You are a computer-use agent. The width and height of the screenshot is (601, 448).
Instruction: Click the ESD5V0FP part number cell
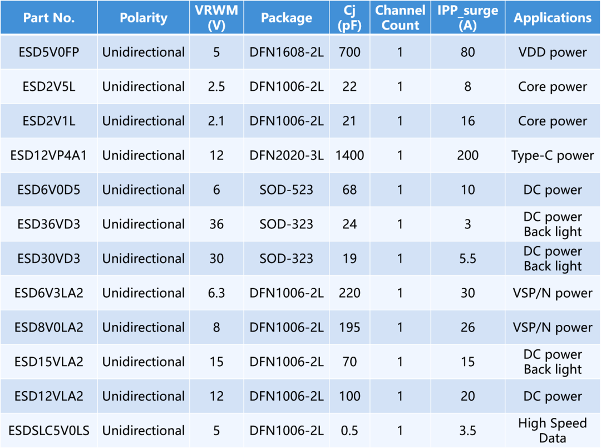click(49, 52)
